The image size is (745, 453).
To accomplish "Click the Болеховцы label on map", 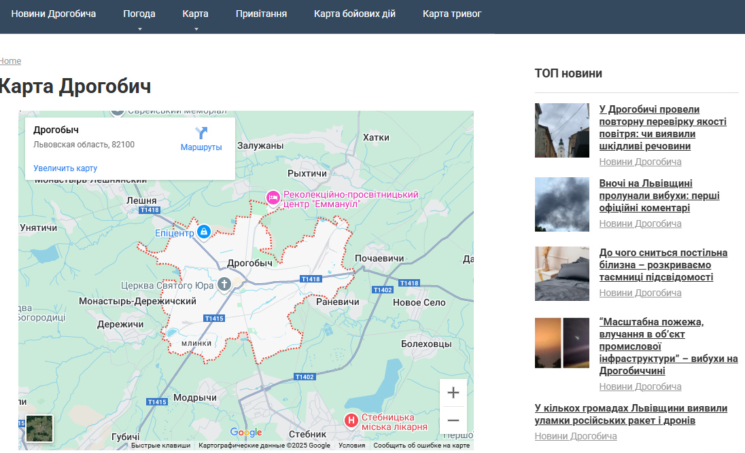I will click(426, 344).
